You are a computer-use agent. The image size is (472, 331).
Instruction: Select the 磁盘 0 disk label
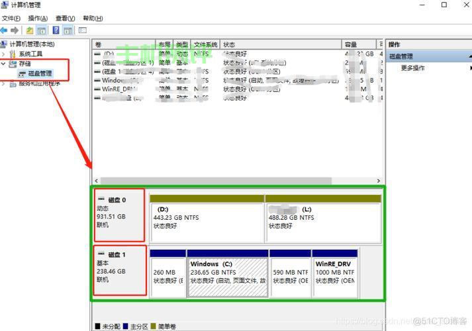[116, 199]
